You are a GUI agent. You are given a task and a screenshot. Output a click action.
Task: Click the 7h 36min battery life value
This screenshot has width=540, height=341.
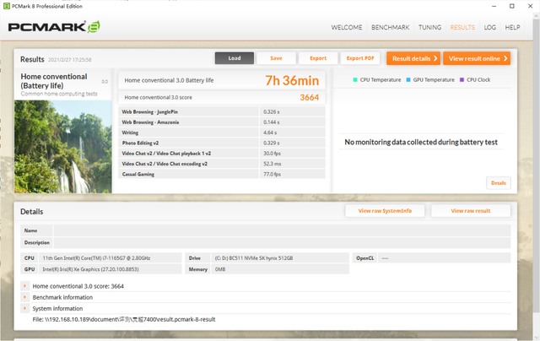pyautogui.click(x=292, y=80)
